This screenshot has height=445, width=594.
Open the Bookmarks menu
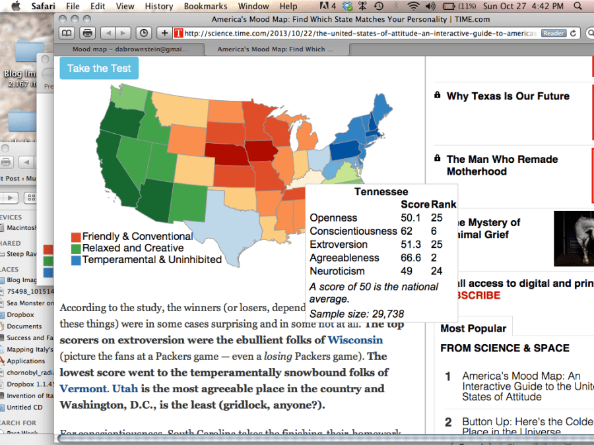[x=205, y=7]
